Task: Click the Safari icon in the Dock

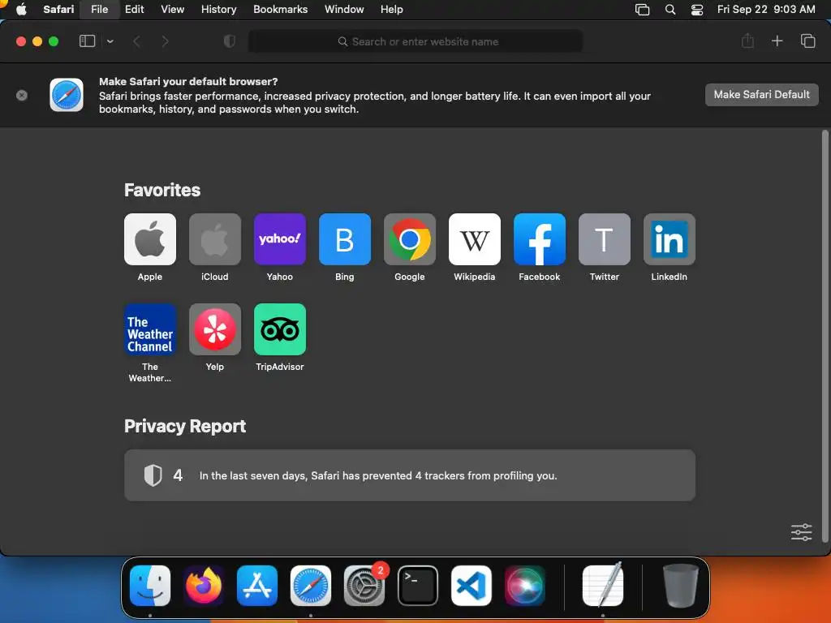Action: (x=311, y=586)
